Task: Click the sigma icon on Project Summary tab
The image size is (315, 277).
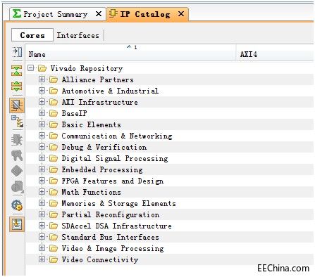Action: tap(17, 13)
